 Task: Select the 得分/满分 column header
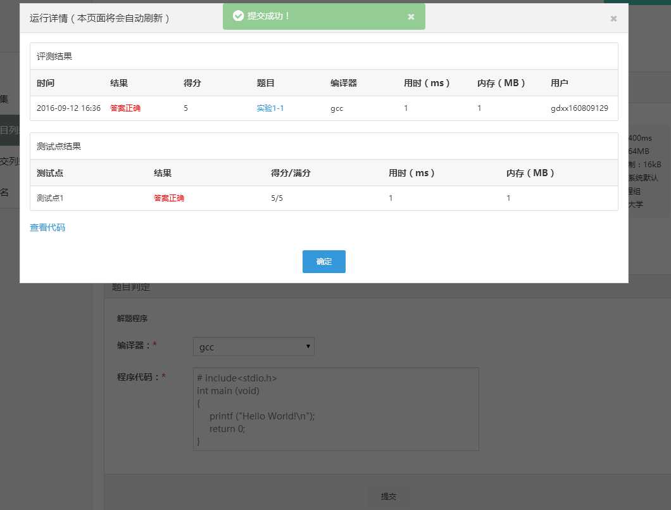(x=291, y=173)
